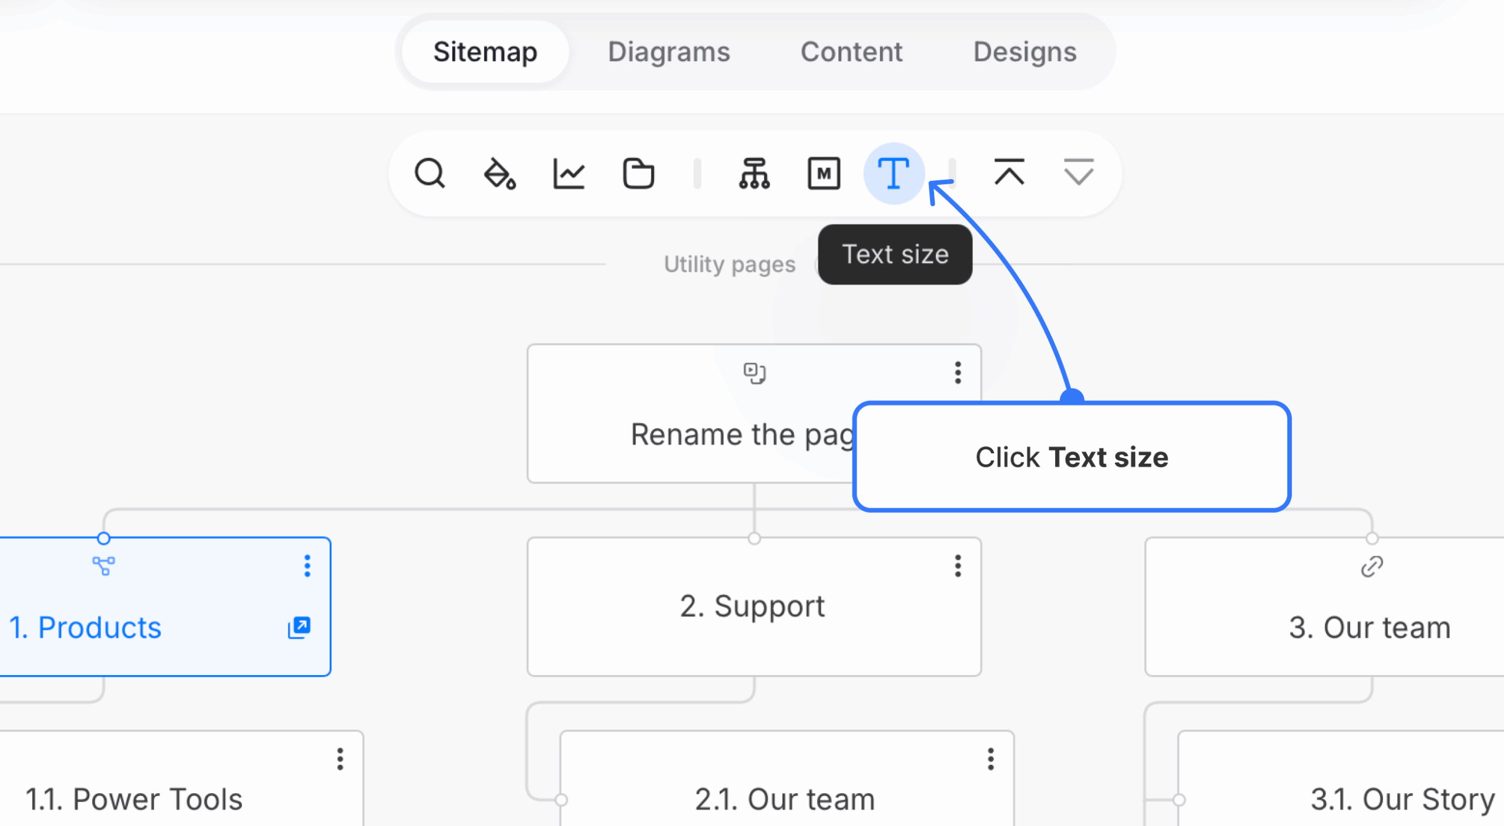Image resolution: width=1504 pixels, height=826 pixels.
Task: Click the expand-down arrow icon
Action: point(1079,173)
